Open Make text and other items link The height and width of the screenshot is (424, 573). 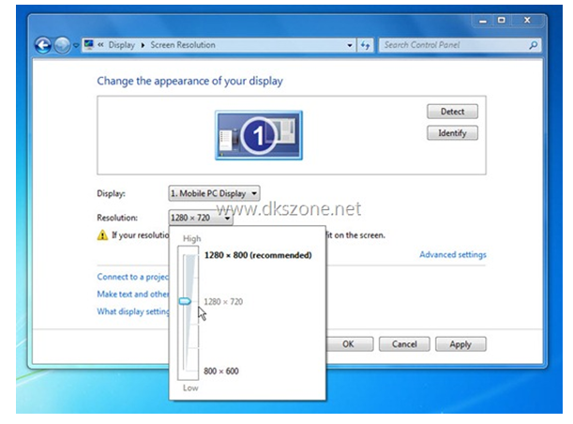(132, 295)
